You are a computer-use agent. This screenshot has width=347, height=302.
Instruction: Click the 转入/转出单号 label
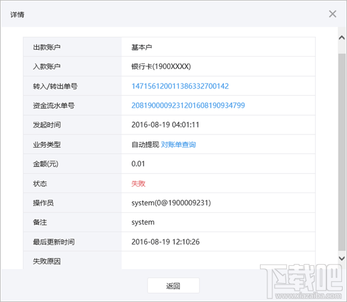tap(55, 86)
